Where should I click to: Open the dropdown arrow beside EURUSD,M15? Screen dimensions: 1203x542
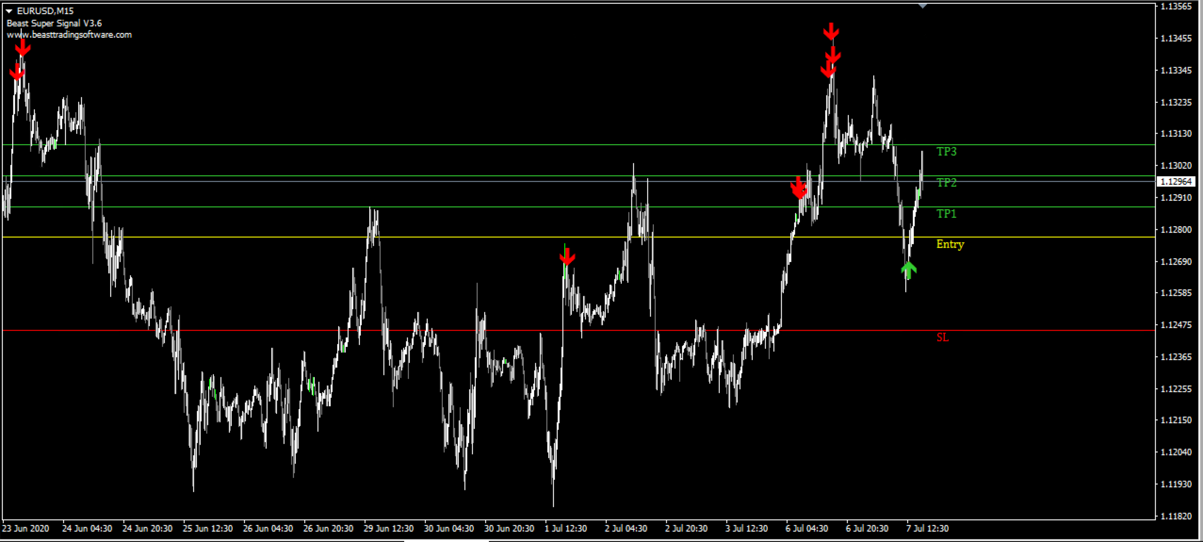click(9, 11)
